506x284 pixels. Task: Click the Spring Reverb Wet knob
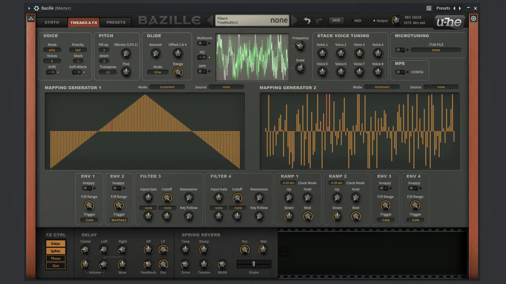pyautogui.click(x=263, y=250)
